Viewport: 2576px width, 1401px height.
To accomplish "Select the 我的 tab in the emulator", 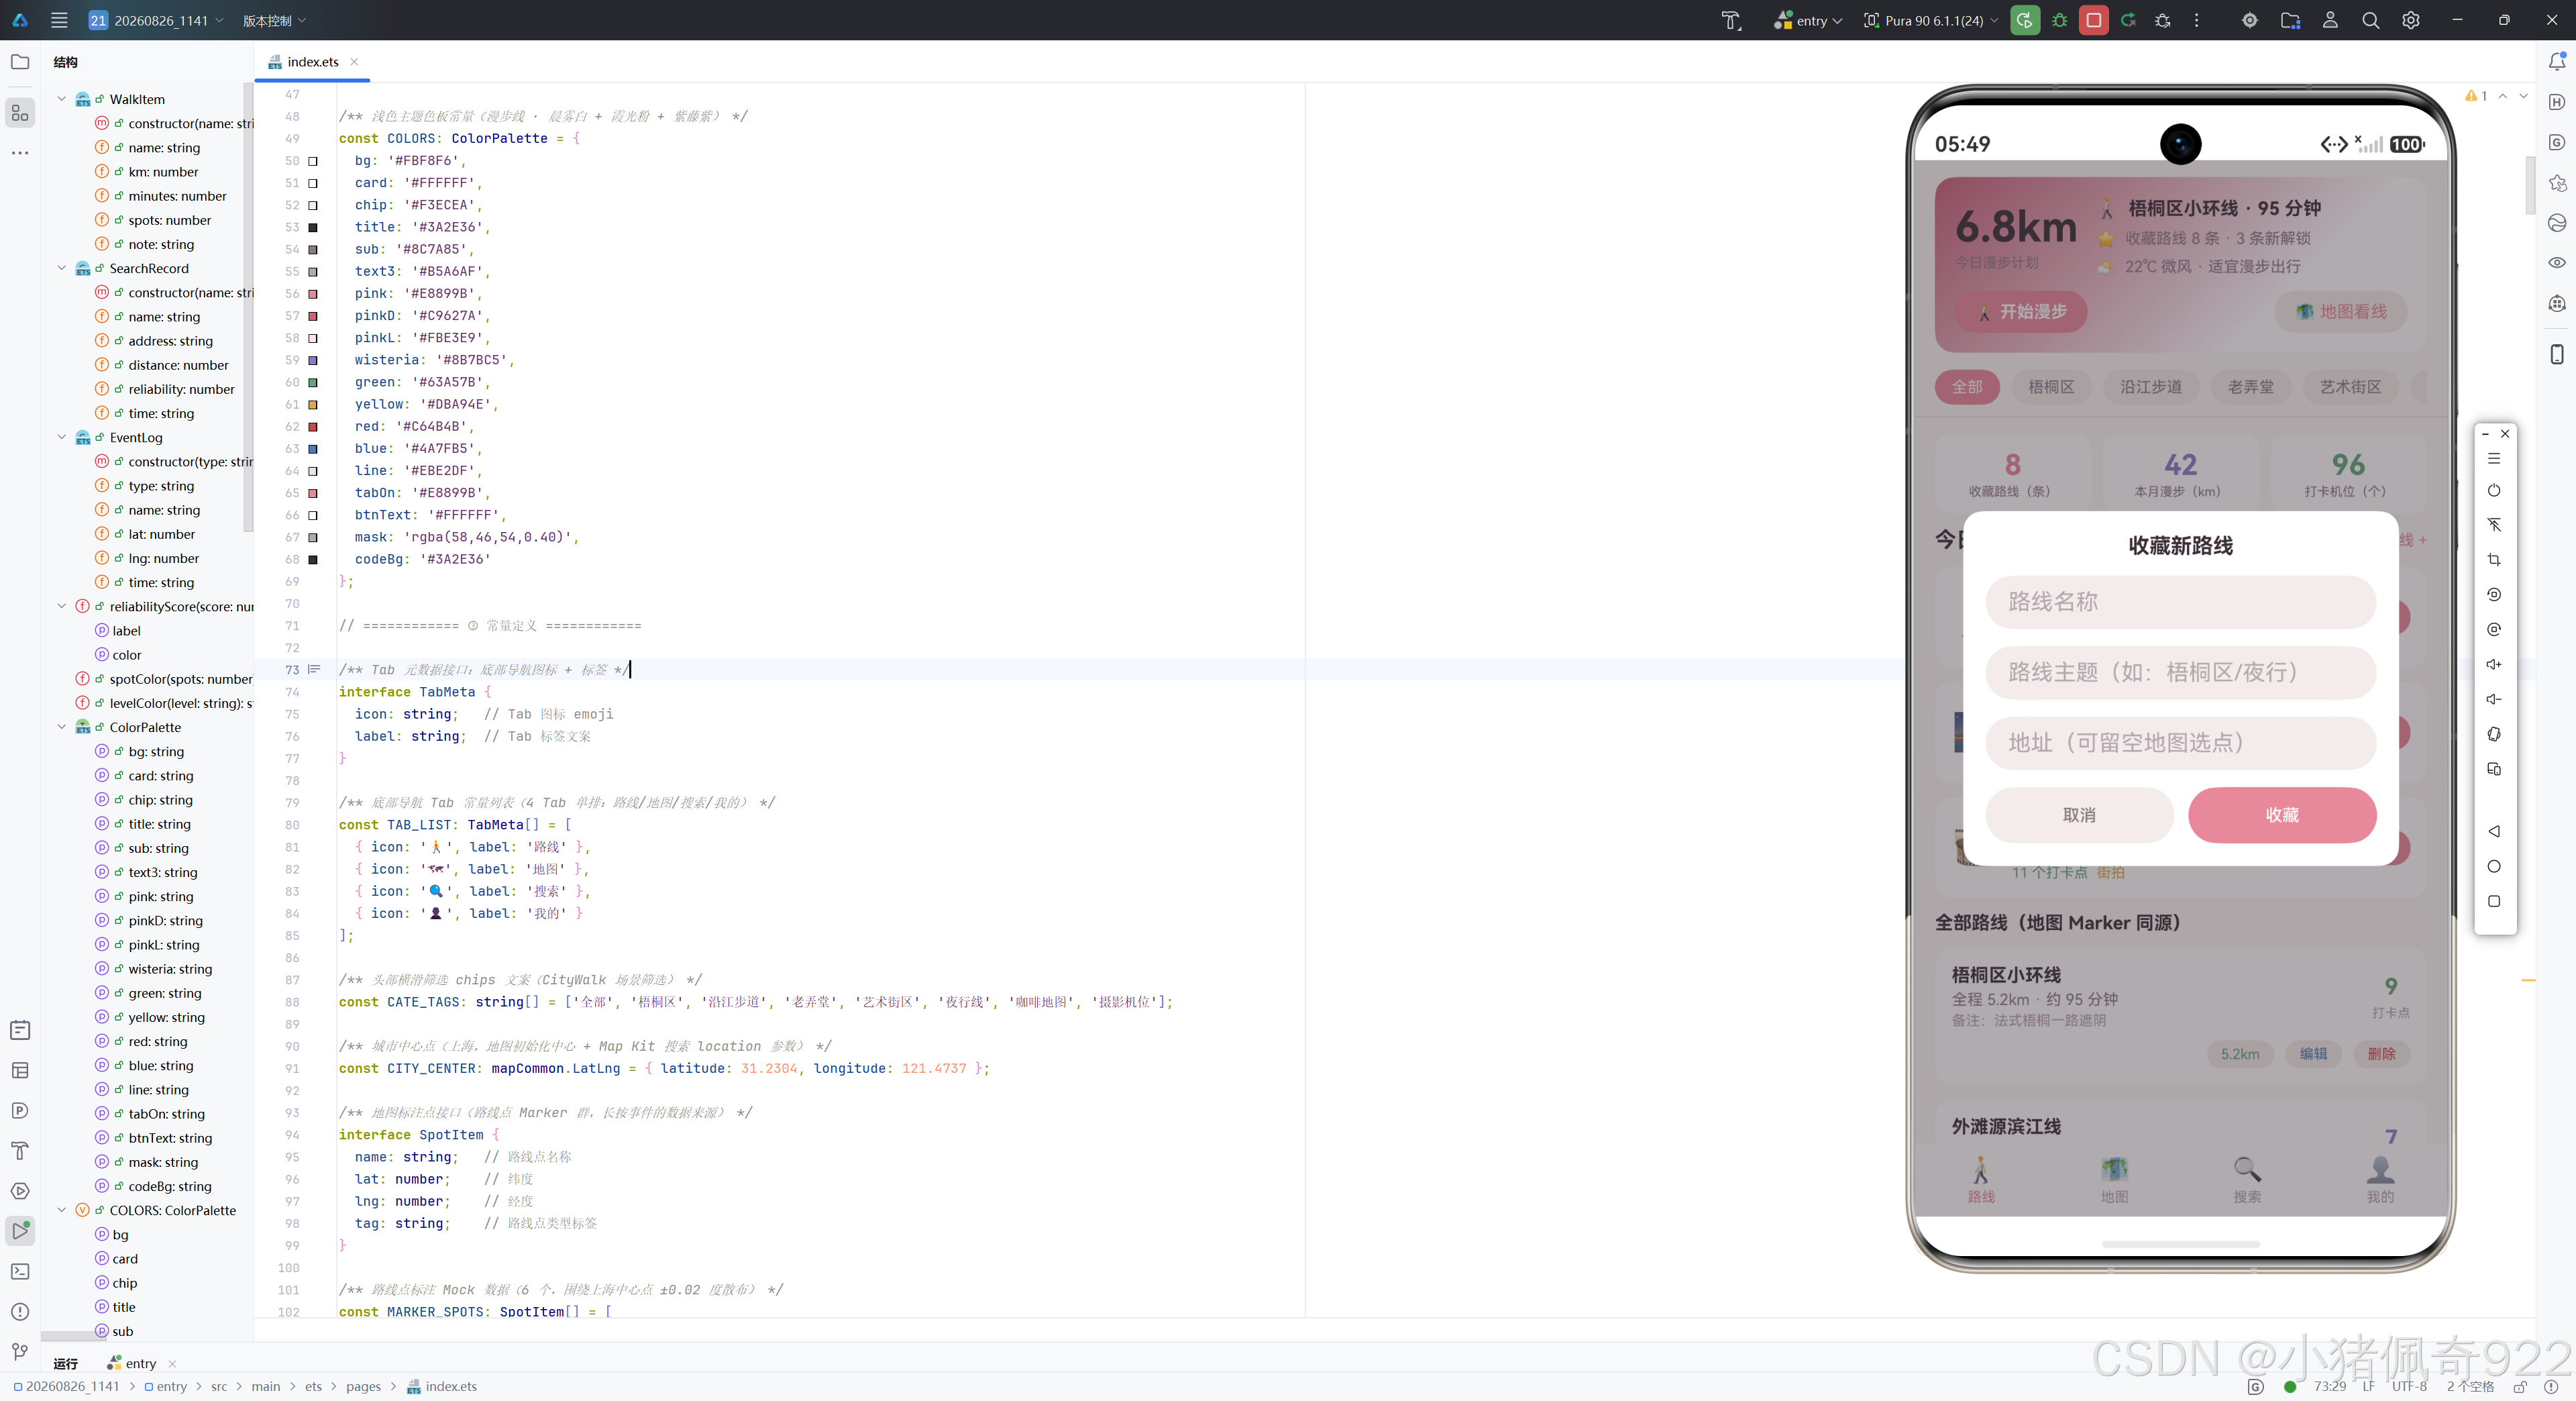I will pyautogui.click(x=2380, y=1180).
